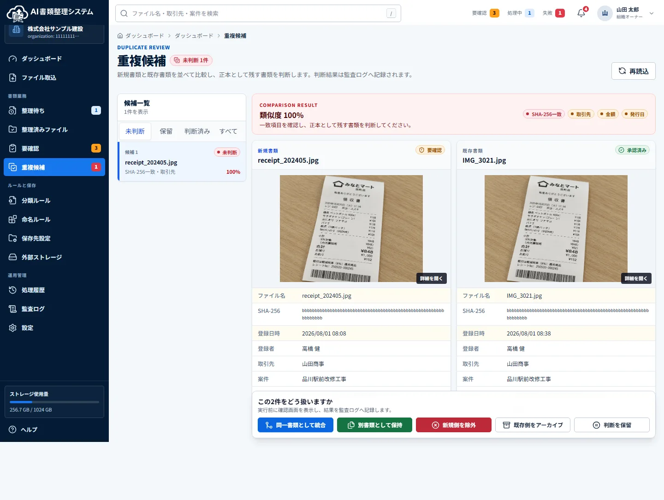The width and height of the screenshot is (664, 500).
Task: Click the 設定 gear icon
Action: coord(13,328)
